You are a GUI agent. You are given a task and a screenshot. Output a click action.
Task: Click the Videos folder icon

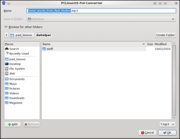7,93
